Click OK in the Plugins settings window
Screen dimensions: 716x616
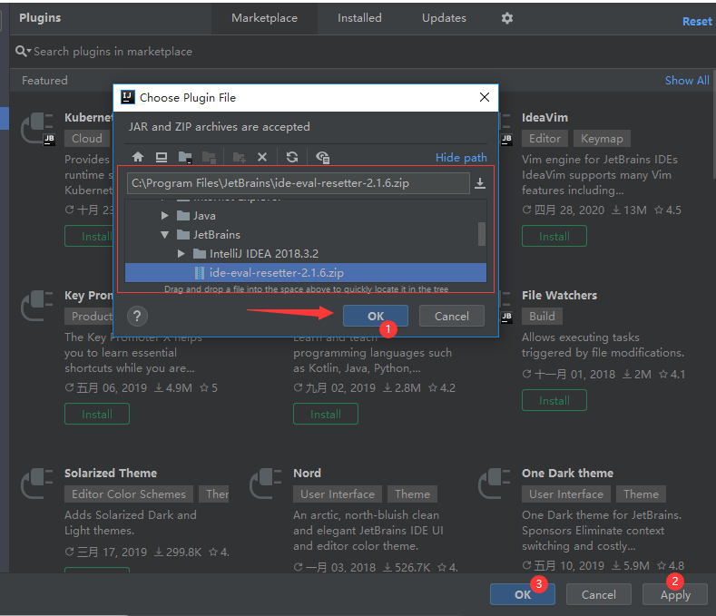[523, 594]
